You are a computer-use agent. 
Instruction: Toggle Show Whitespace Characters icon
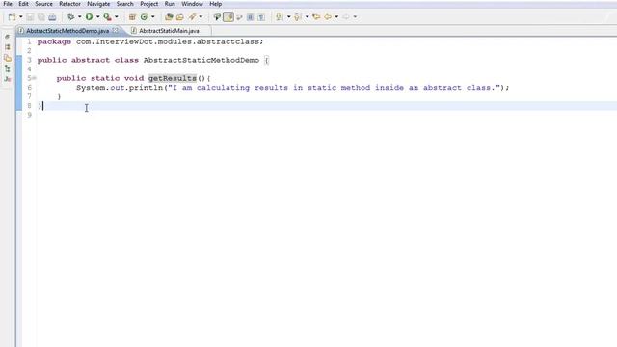261,17
